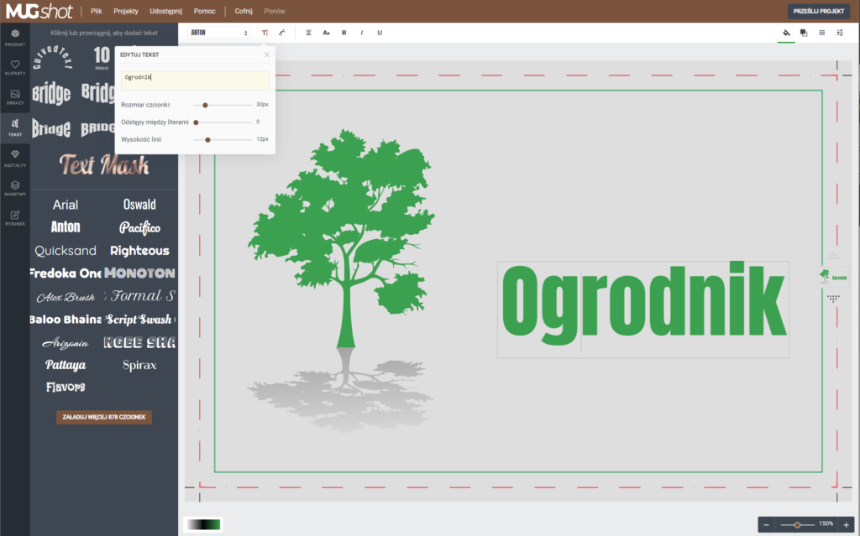Toggle underline text formatting

pos(380,33)
